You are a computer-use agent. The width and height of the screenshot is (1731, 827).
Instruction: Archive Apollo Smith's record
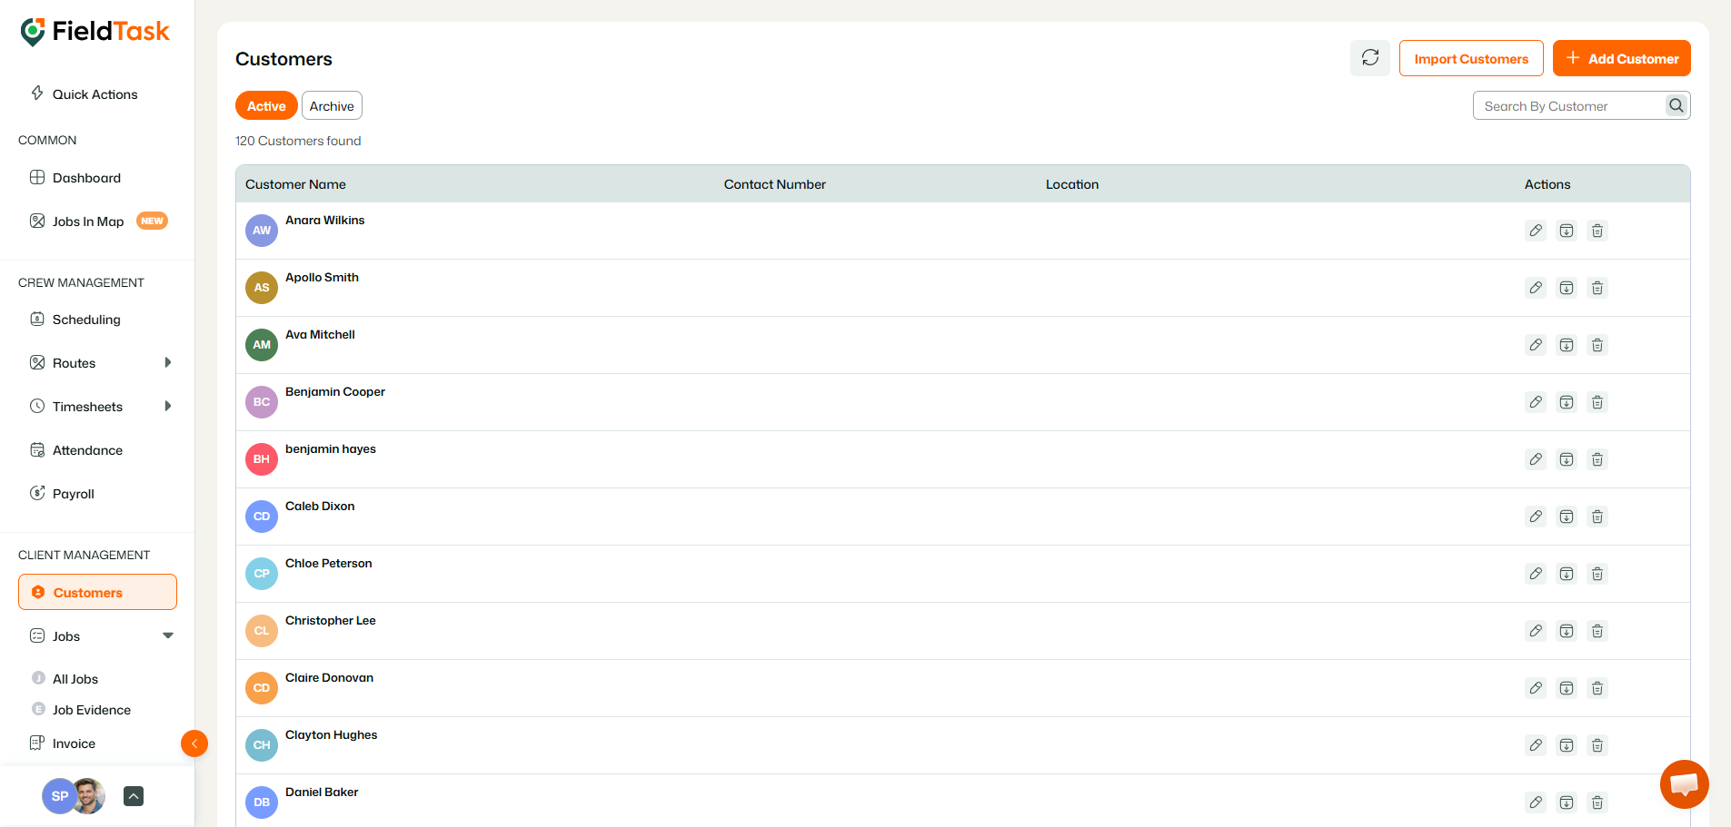pyautogui.click(x=1567, y=288)
